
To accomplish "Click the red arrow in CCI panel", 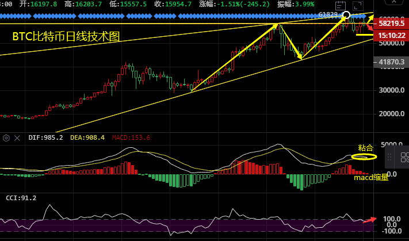I will click(371, 219).
